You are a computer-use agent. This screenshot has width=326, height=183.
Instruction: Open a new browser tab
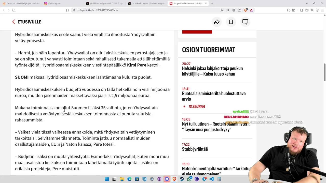(212, 3)
